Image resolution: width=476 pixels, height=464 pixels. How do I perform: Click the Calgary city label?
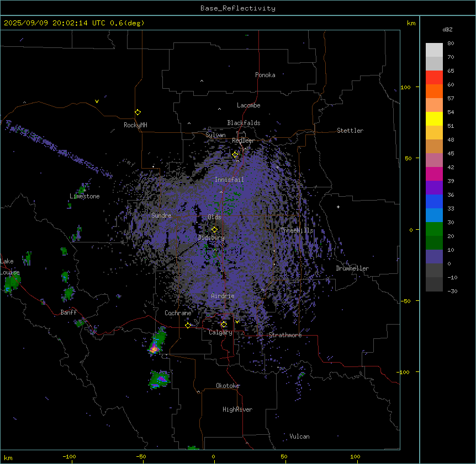point(220,332)
